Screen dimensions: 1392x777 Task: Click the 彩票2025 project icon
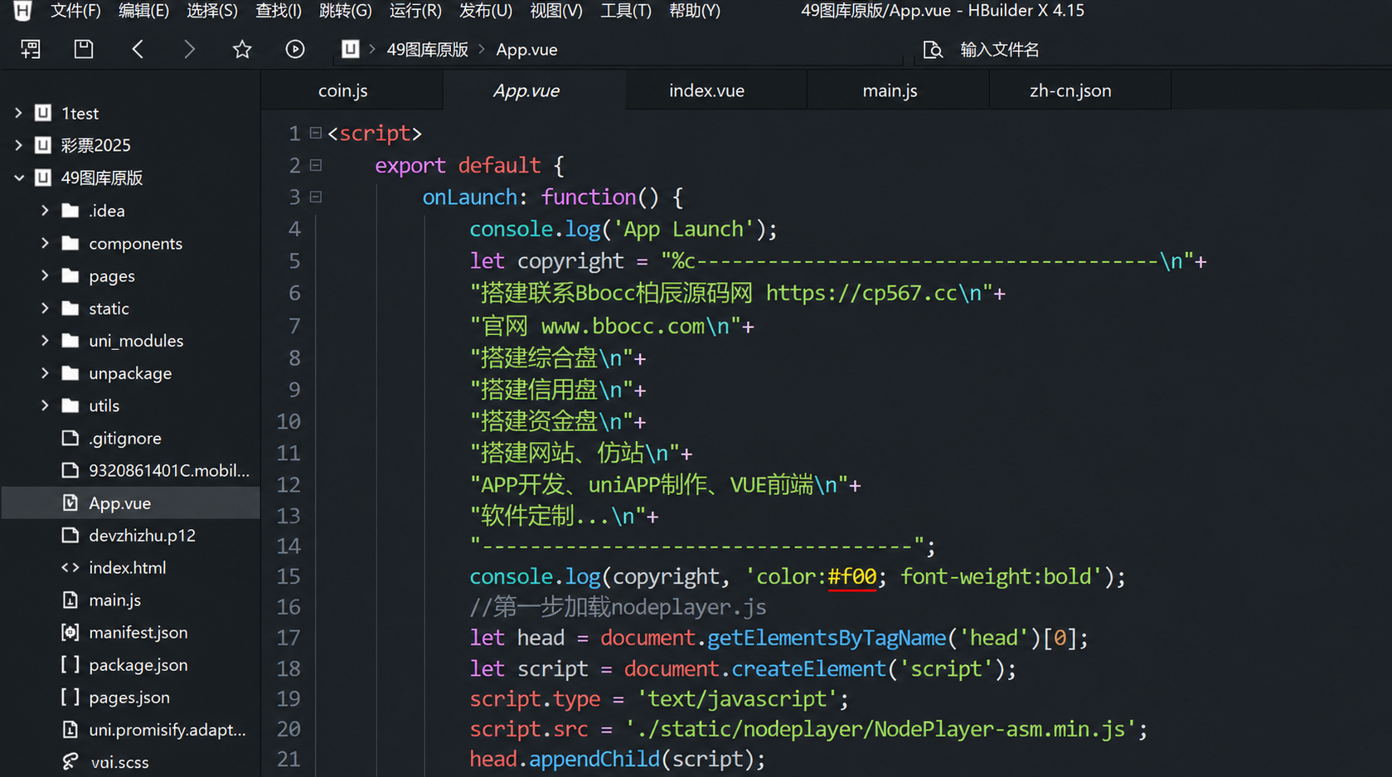pyautogui.click(x=43, y=145)
